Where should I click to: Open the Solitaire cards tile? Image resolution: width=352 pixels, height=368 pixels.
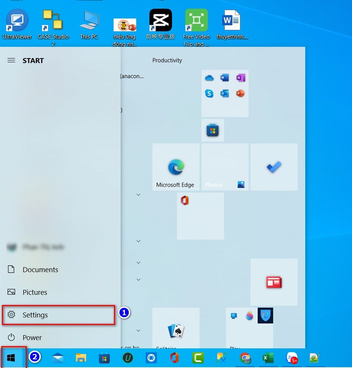(x=176, y=328)
